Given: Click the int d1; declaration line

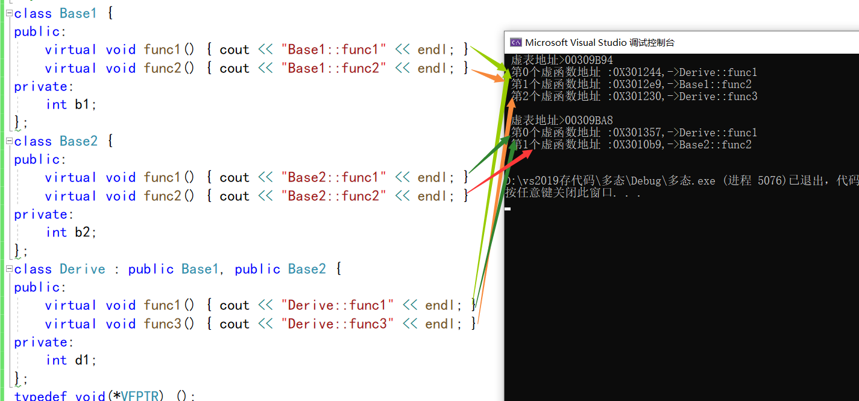Looking at the screenshot, I should (71, 360).
